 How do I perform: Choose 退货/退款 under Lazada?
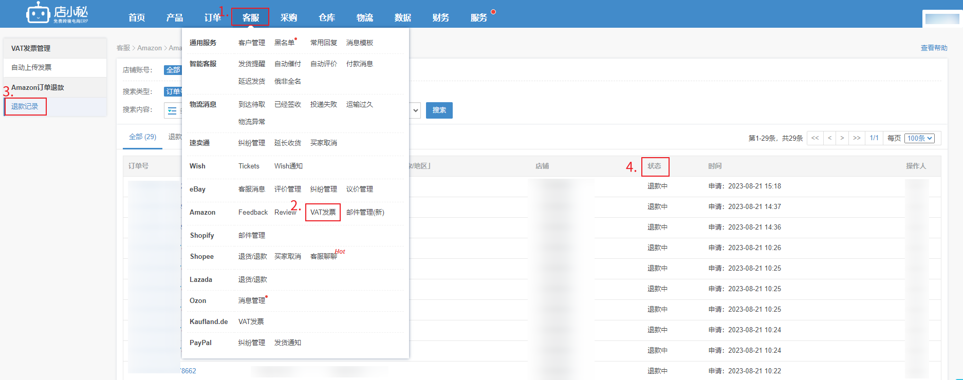coord(253,279)
